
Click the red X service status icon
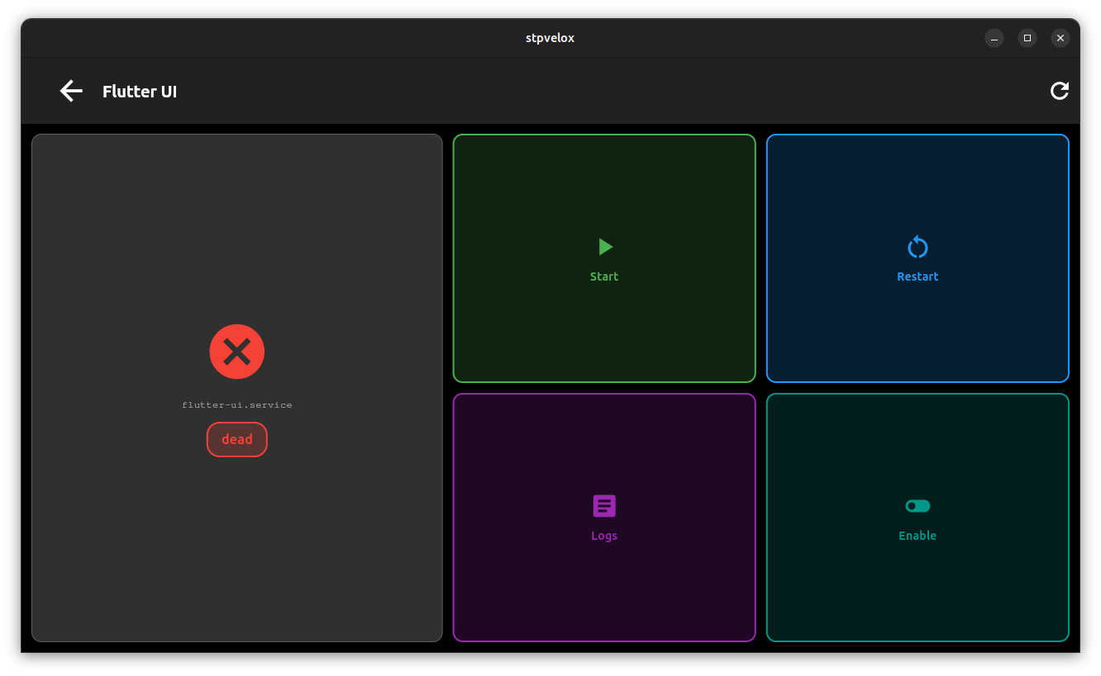click(x=237, y=352)
